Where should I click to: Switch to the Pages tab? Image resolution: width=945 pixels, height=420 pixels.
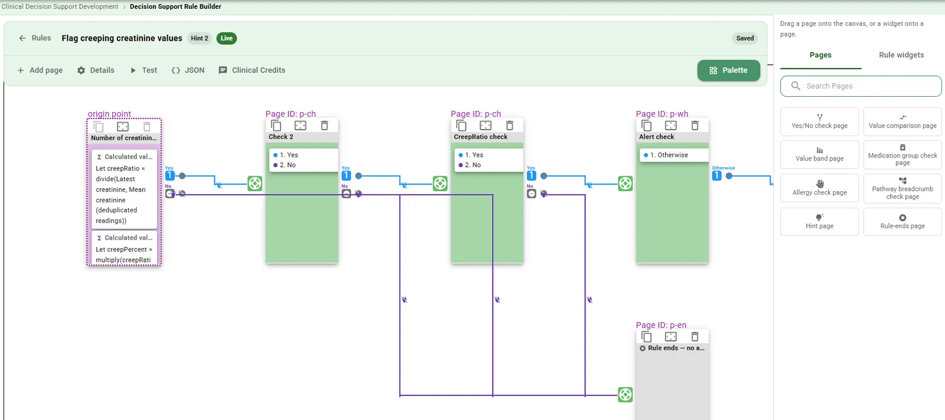tap(820, 55)
